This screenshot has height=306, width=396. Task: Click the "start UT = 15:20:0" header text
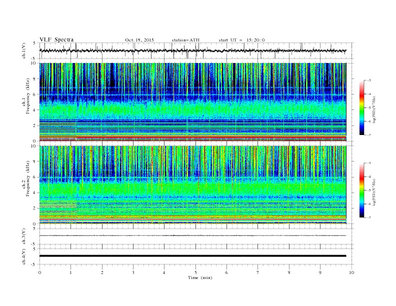[241, 40]
